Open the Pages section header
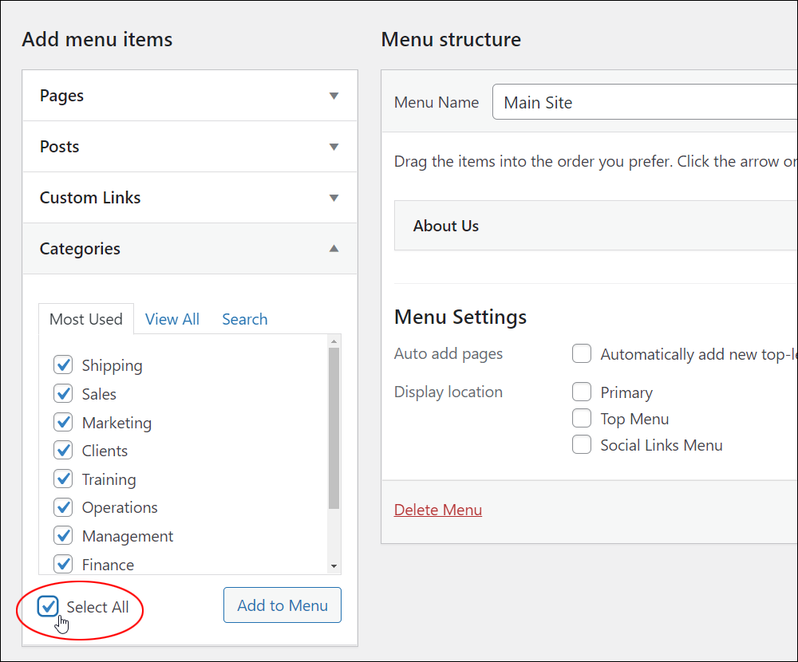 click(x=190, y=96)
